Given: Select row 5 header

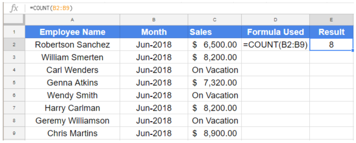Looking at the screenshot, I should (x=14, y=83).
